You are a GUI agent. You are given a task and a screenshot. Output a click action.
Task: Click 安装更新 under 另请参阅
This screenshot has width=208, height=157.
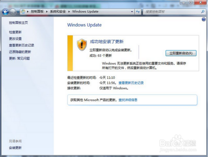[15, 148]
